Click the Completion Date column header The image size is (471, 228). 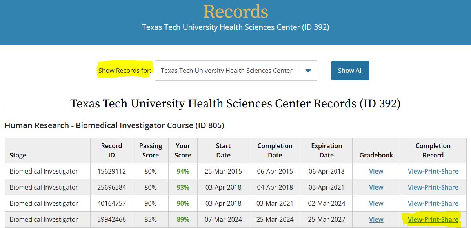point(275,150)
